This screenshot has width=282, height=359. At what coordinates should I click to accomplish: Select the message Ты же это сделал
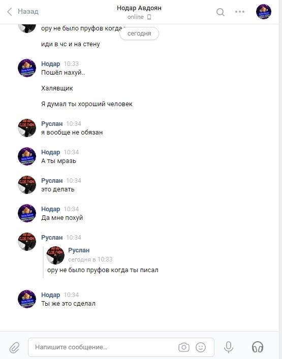(68, 304)
